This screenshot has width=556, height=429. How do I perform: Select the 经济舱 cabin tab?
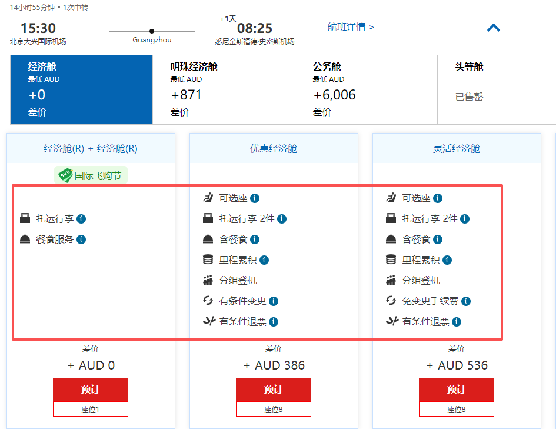[x=81, y=89]
